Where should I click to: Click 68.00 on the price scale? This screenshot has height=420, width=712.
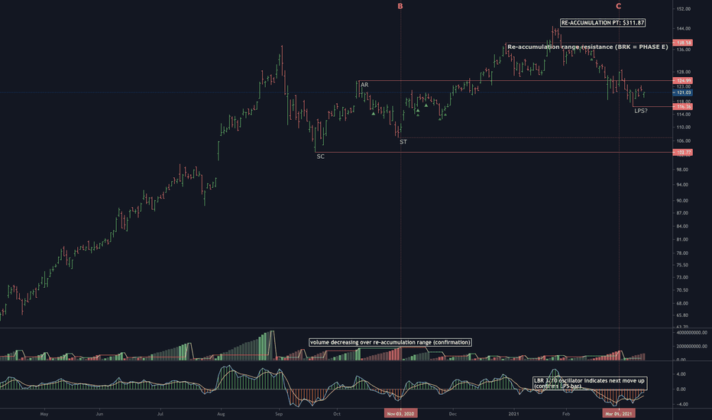pyautogui.click(x=682, y=303)
